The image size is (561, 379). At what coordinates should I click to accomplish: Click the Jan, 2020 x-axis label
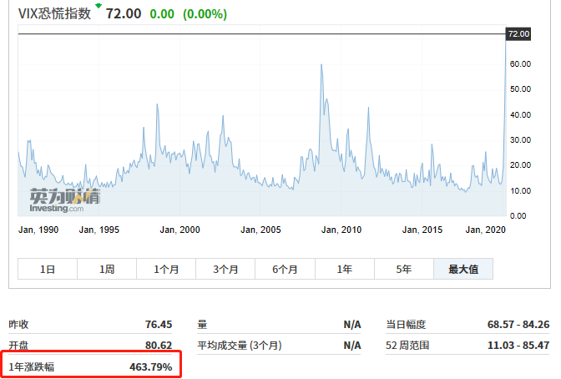tap(486, 230)
